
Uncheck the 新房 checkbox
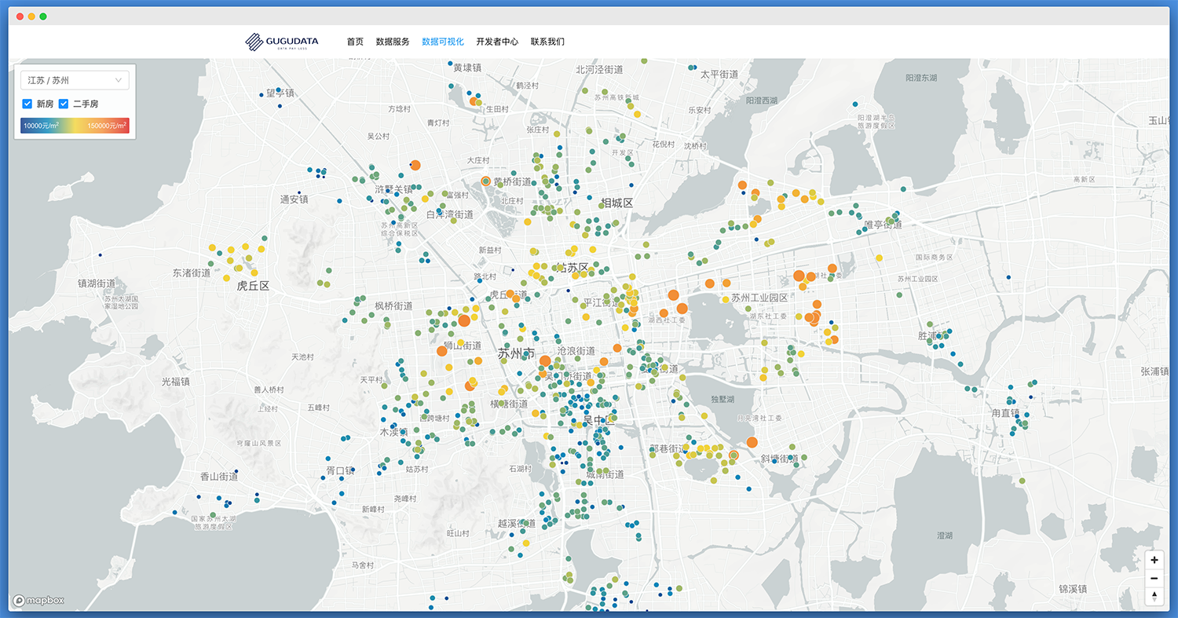pos(27,104)
